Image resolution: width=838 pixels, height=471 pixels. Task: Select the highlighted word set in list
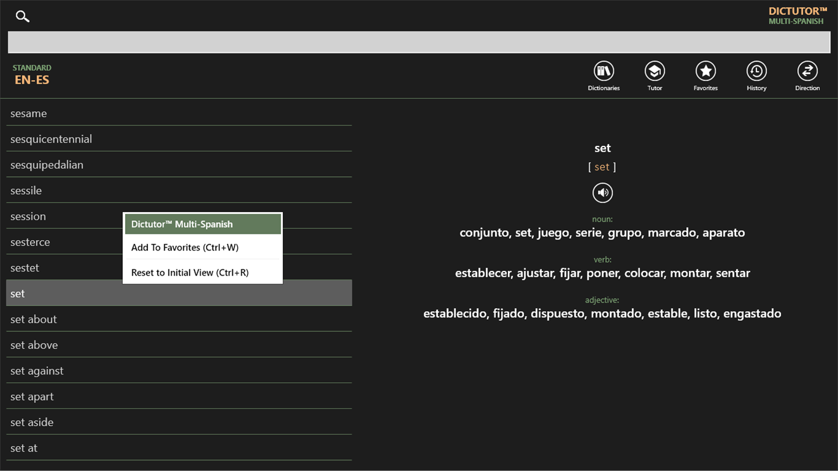(x=179, y=293)
